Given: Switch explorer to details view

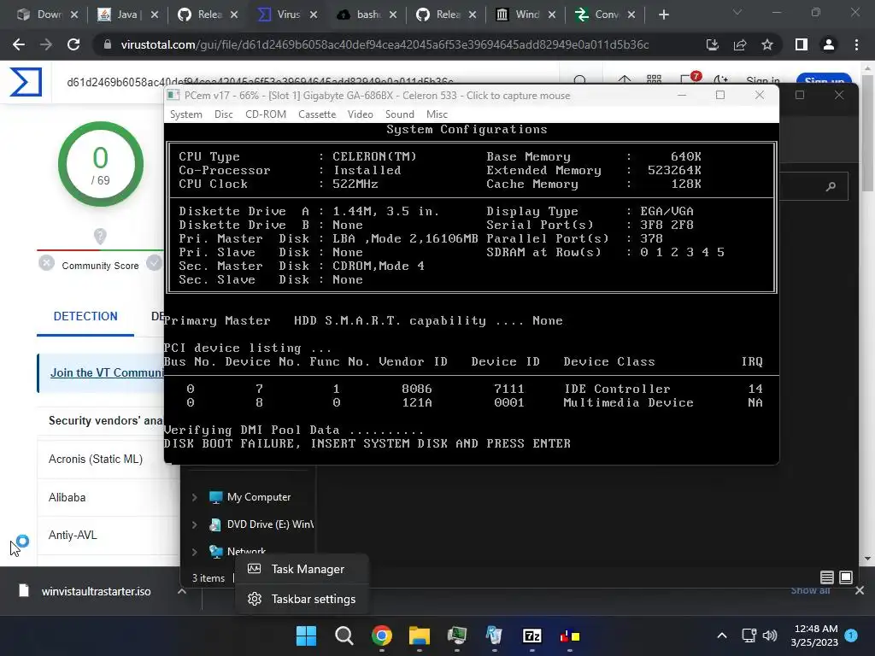Looking at the screenshot, I should [x=827, y=577].
